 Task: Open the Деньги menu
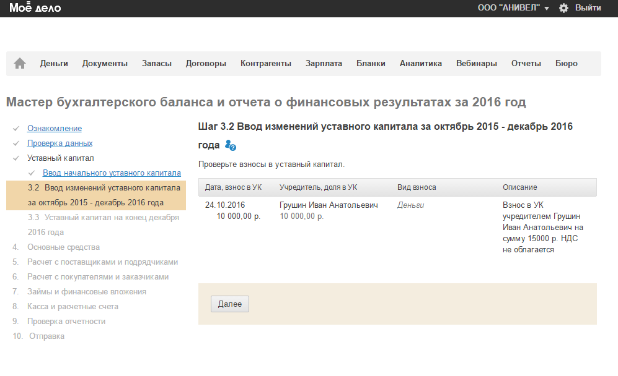coord(54,63)
